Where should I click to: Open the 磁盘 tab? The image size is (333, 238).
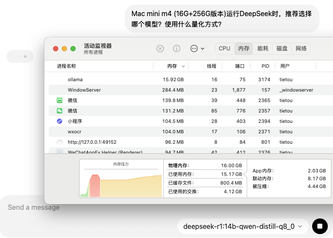click(x=282, y=49)
